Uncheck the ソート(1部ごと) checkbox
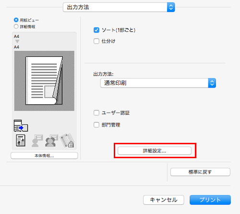 coord(96,30)
